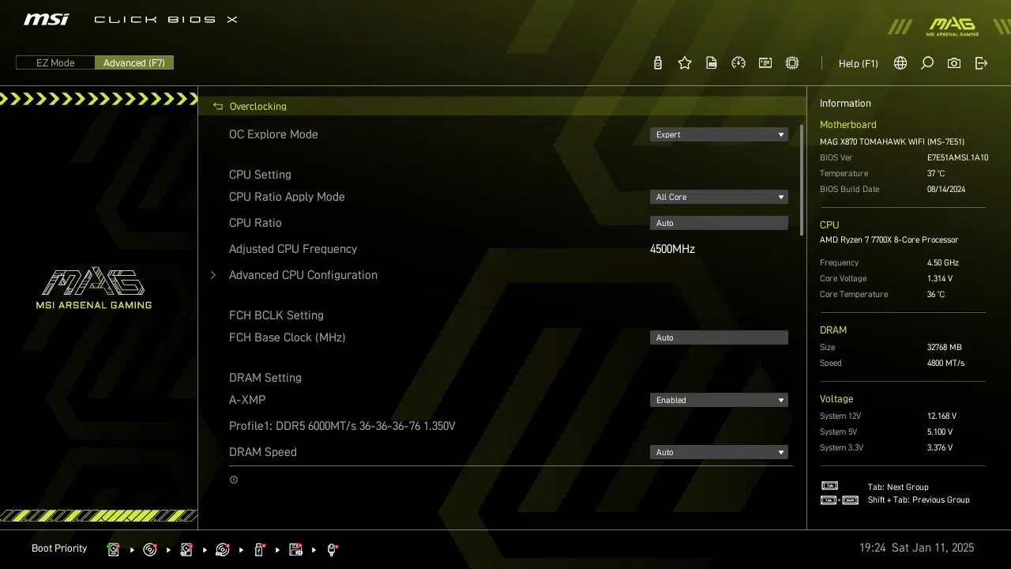Select the A-XMP label

[247, 400]
